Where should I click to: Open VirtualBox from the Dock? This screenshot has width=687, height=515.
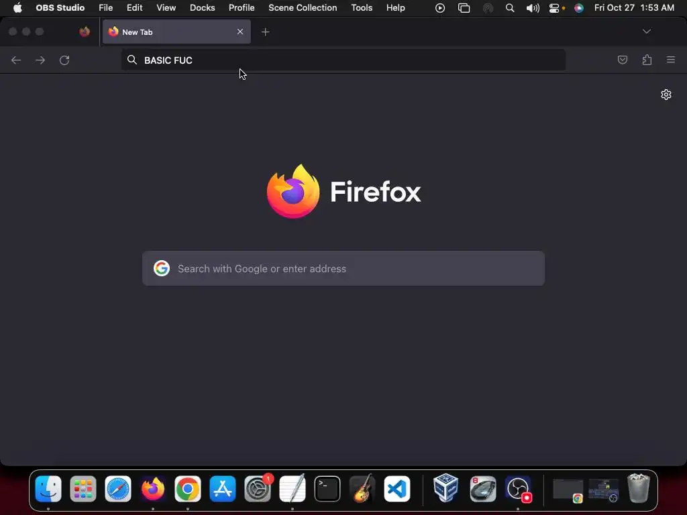point(445,487)
